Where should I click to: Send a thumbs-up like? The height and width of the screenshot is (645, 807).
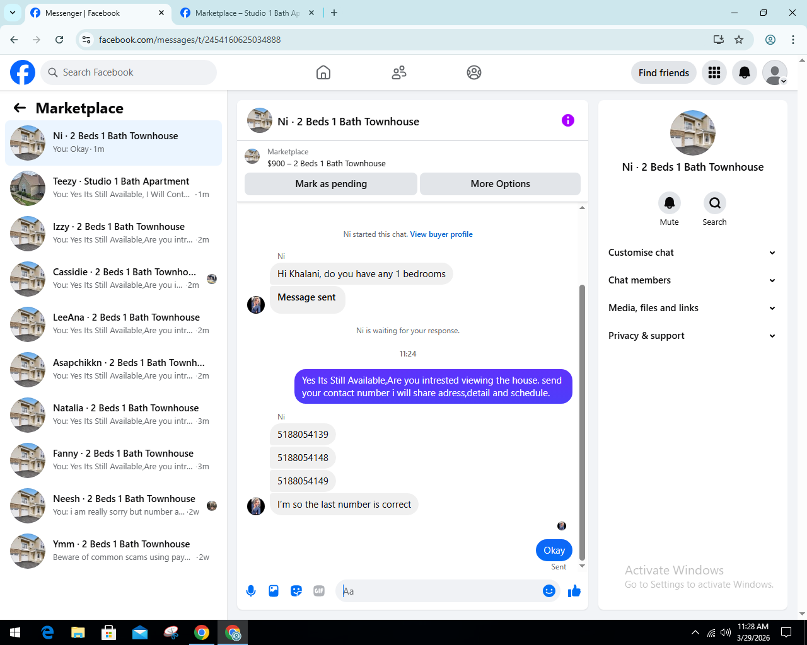point(574,591)
